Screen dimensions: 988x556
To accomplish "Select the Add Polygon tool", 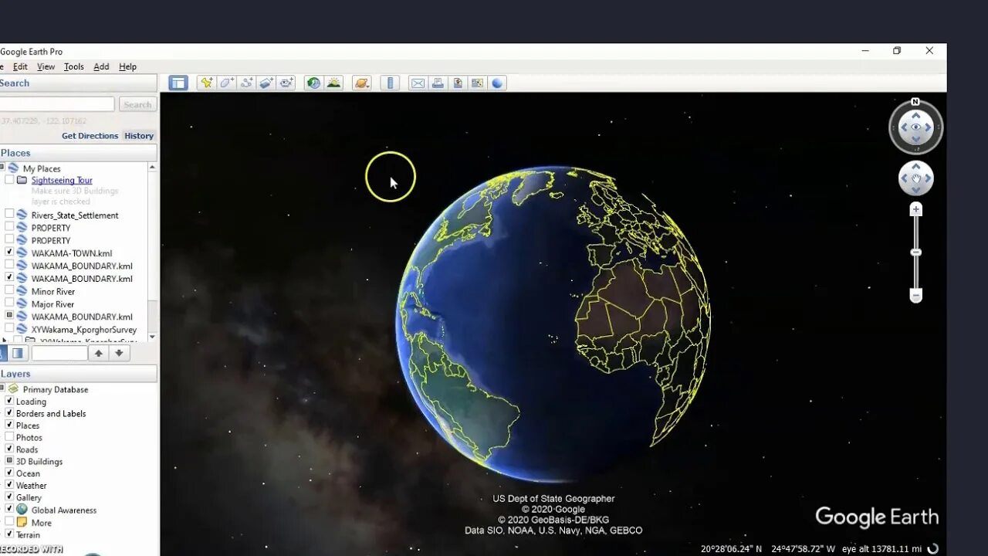I will click(x=226, y=83).
